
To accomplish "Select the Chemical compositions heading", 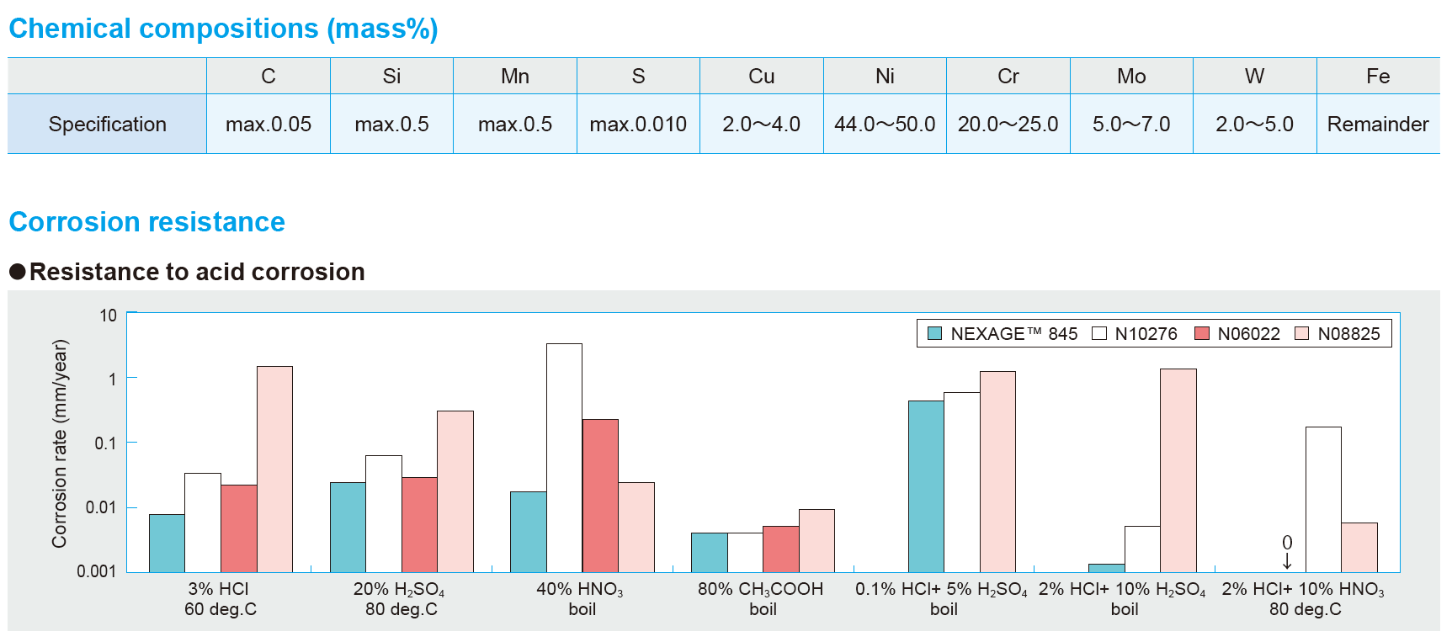I will [223, 29].
